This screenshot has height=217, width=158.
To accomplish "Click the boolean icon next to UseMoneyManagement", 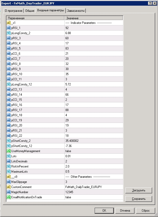I will (8, 151).
